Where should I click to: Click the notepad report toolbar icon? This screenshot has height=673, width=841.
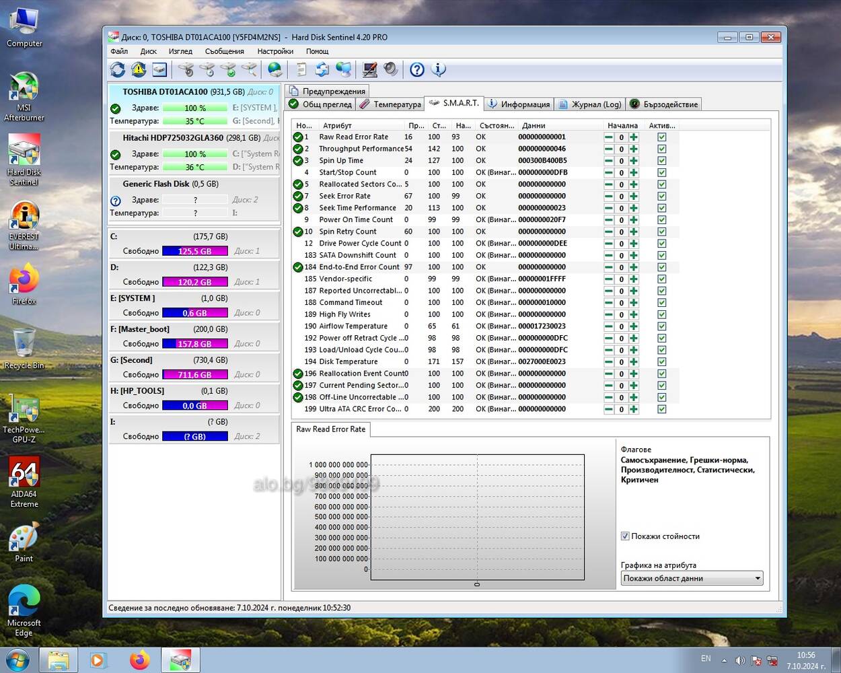coord(301,69)
